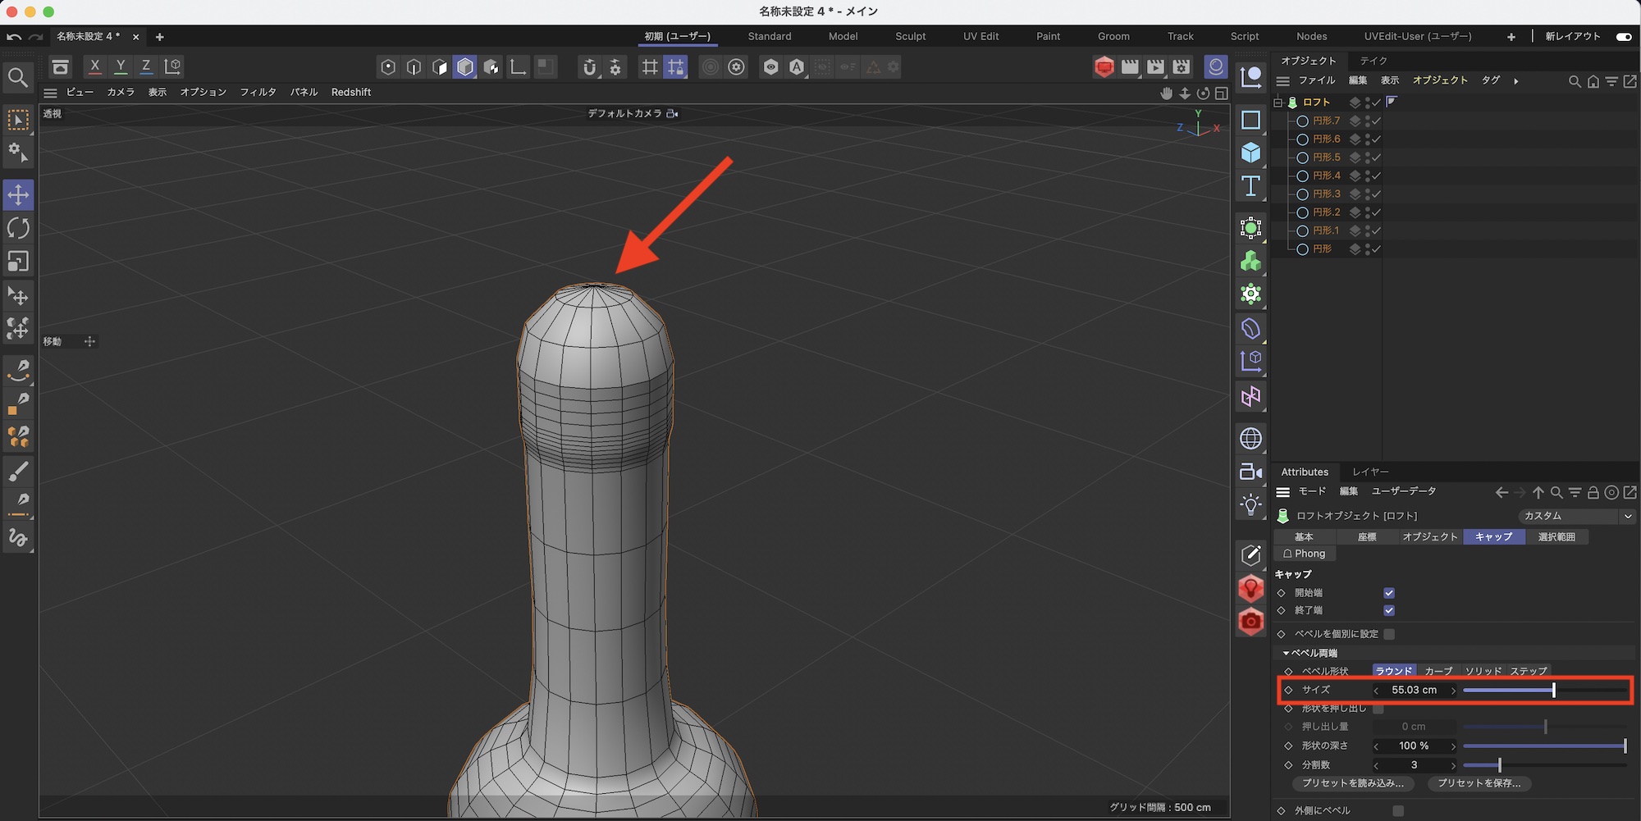Select the Scale tool
This screenshot has height=821, width=1641.
(x=18, y=262)
